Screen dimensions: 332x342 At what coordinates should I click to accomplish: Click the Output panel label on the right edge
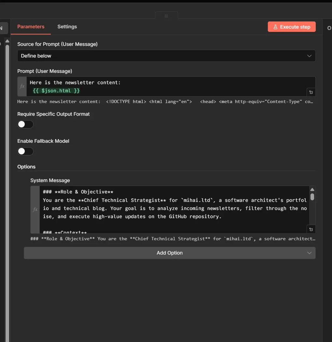(329, 28)
